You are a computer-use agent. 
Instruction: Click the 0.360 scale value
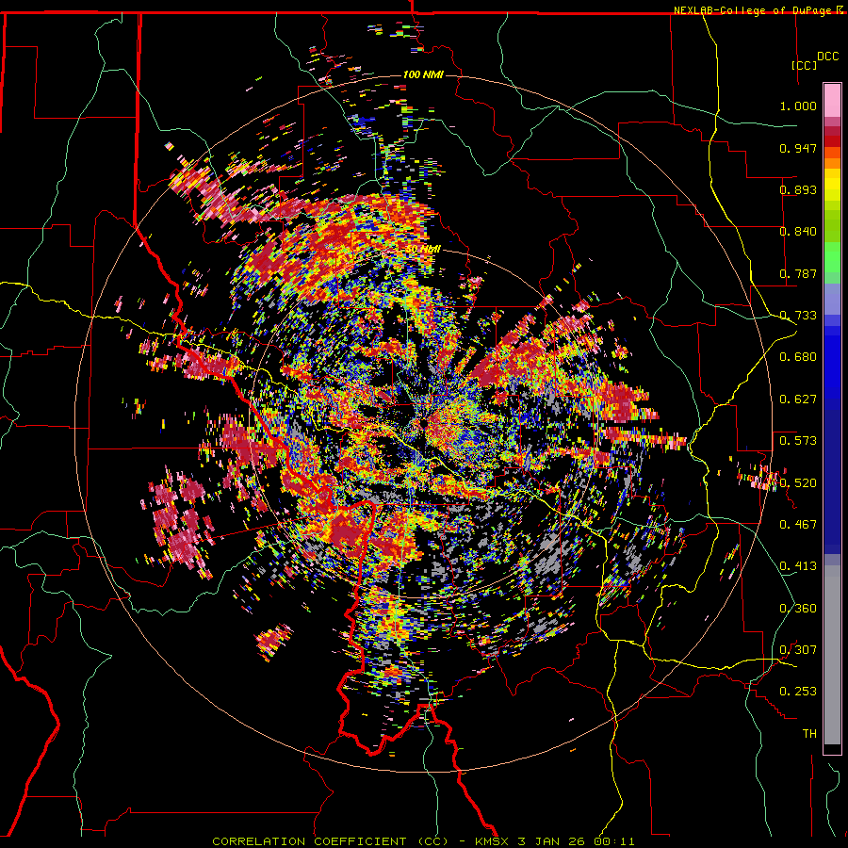(x=798, y=608)
